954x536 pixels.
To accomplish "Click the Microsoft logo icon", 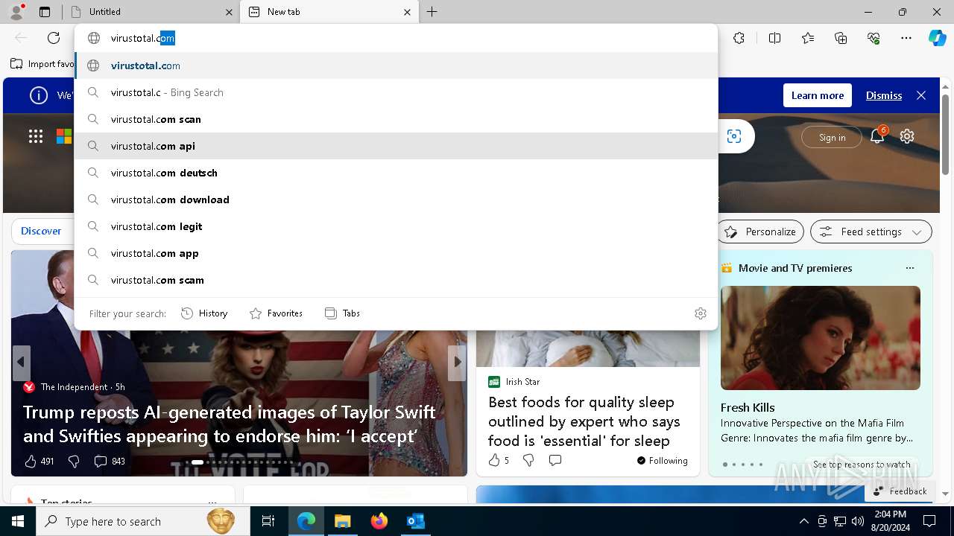I will [x=64, y=136].
